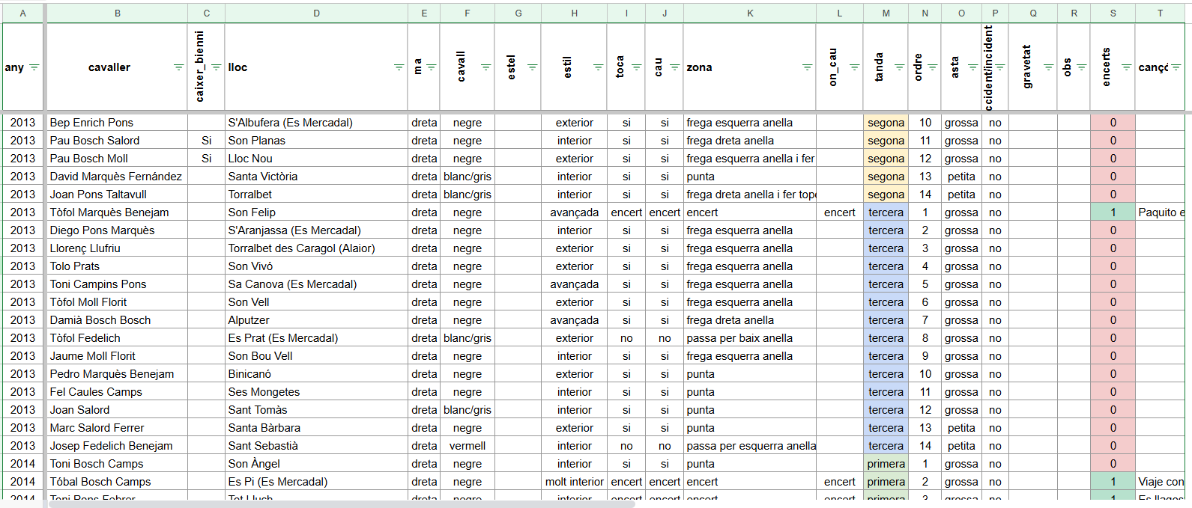Open filter icon in the on_cau column
The image size is (1192, 508).
pyautogui.click(x=854, y=67)
